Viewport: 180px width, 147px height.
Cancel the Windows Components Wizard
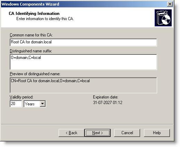pyautogui.click(x=127, y=133)
